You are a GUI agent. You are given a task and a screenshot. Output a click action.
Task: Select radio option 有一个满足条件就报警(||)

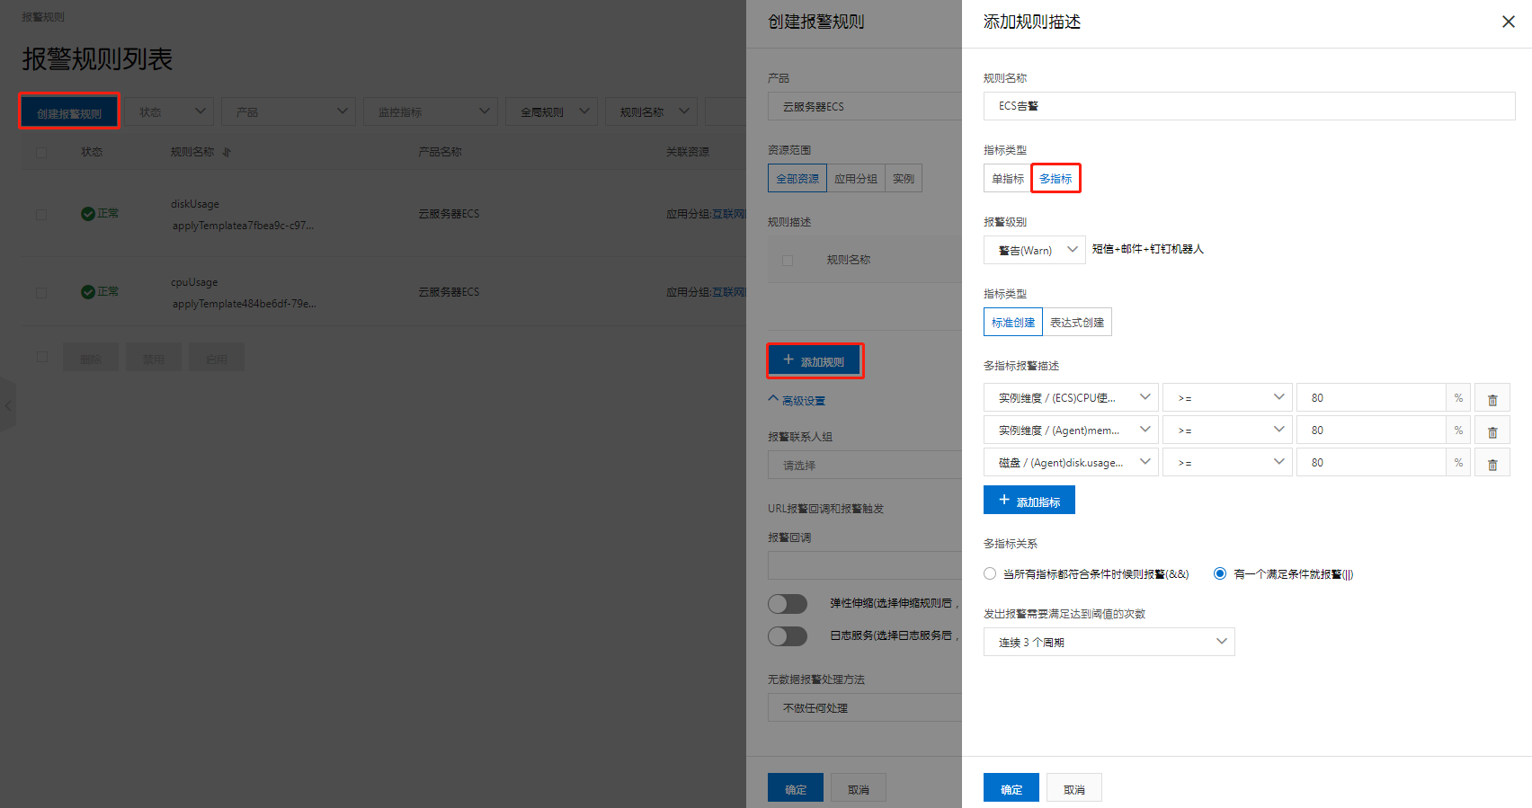point(1220,573)
